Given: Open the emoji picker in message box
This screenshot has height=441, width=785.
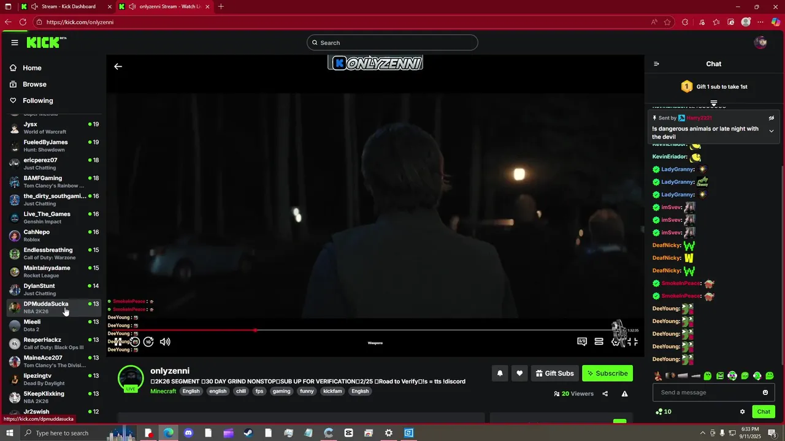Looking at the screenshot, I should click(765, 393).
